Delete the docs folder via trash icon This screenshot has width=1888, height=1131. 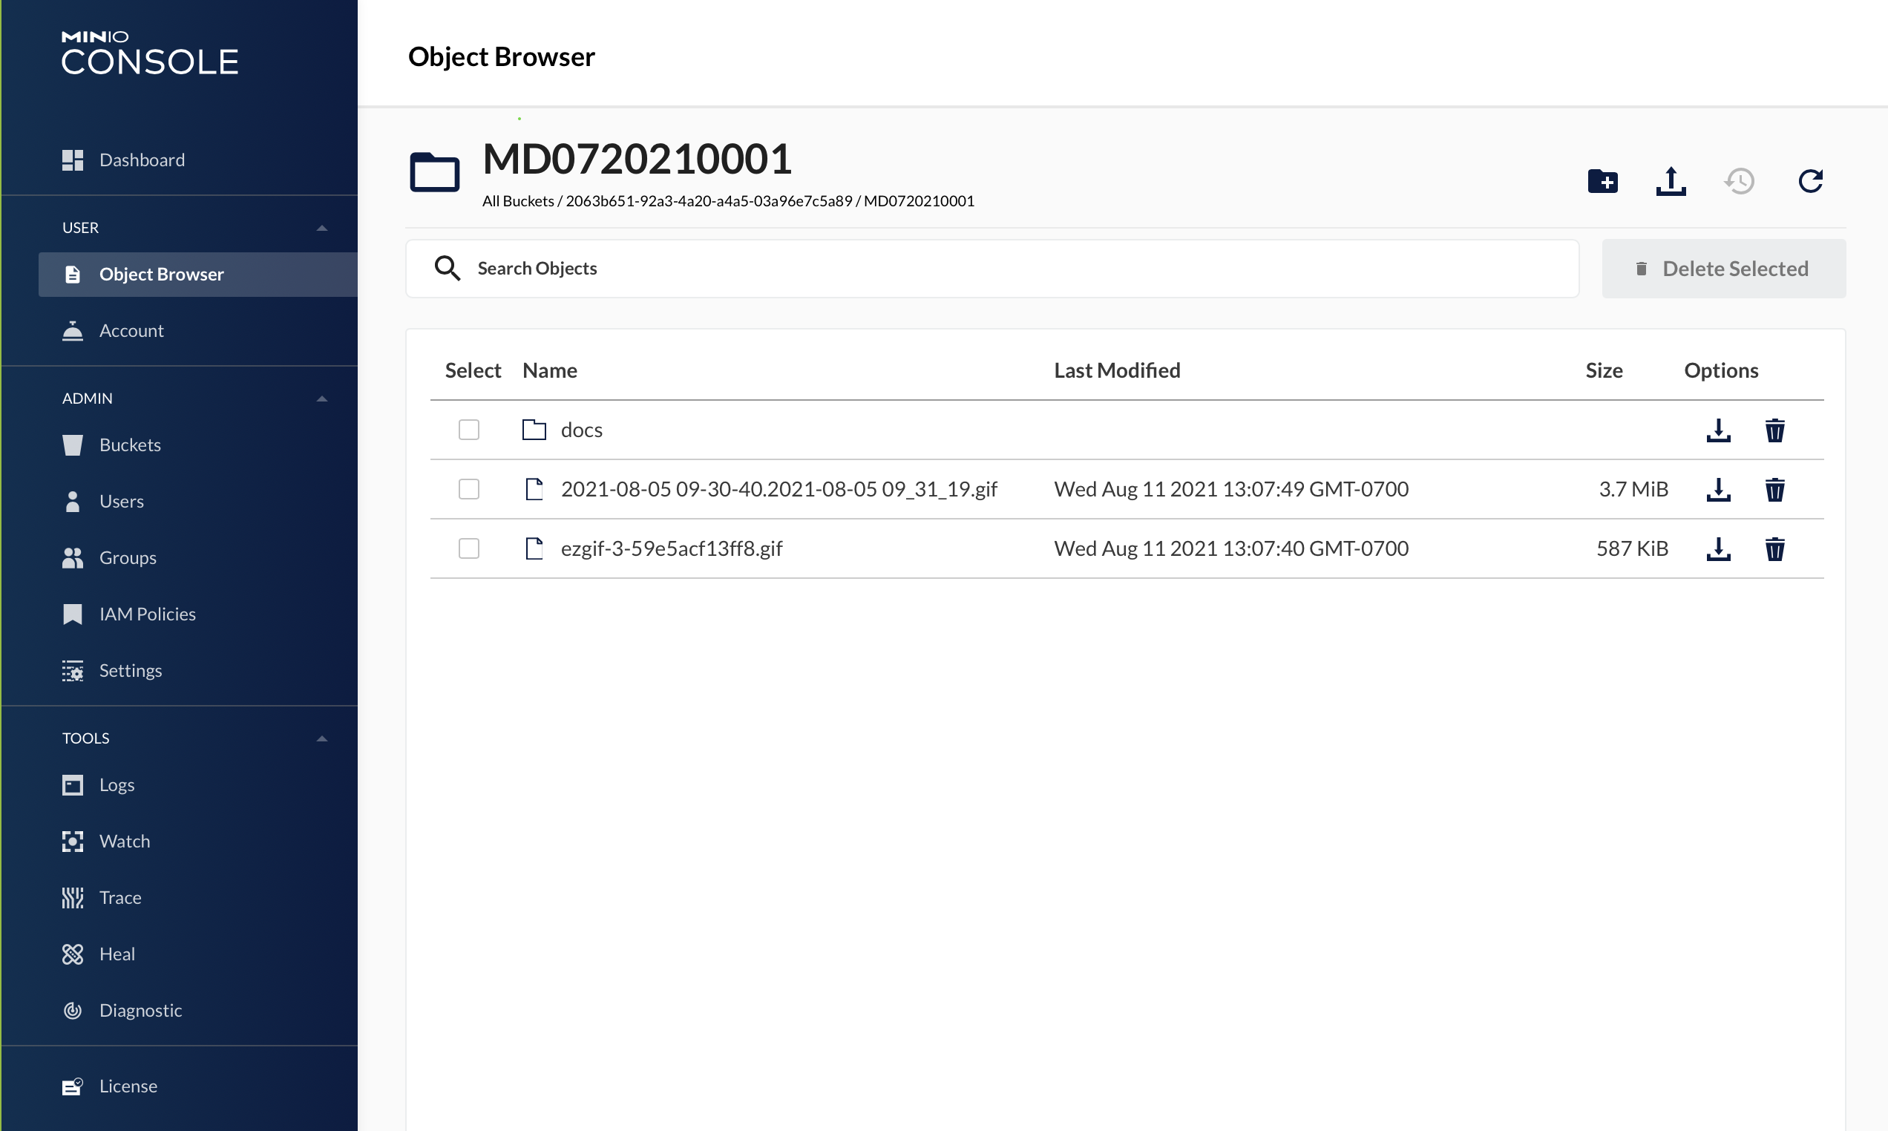tap(1774, 430)
